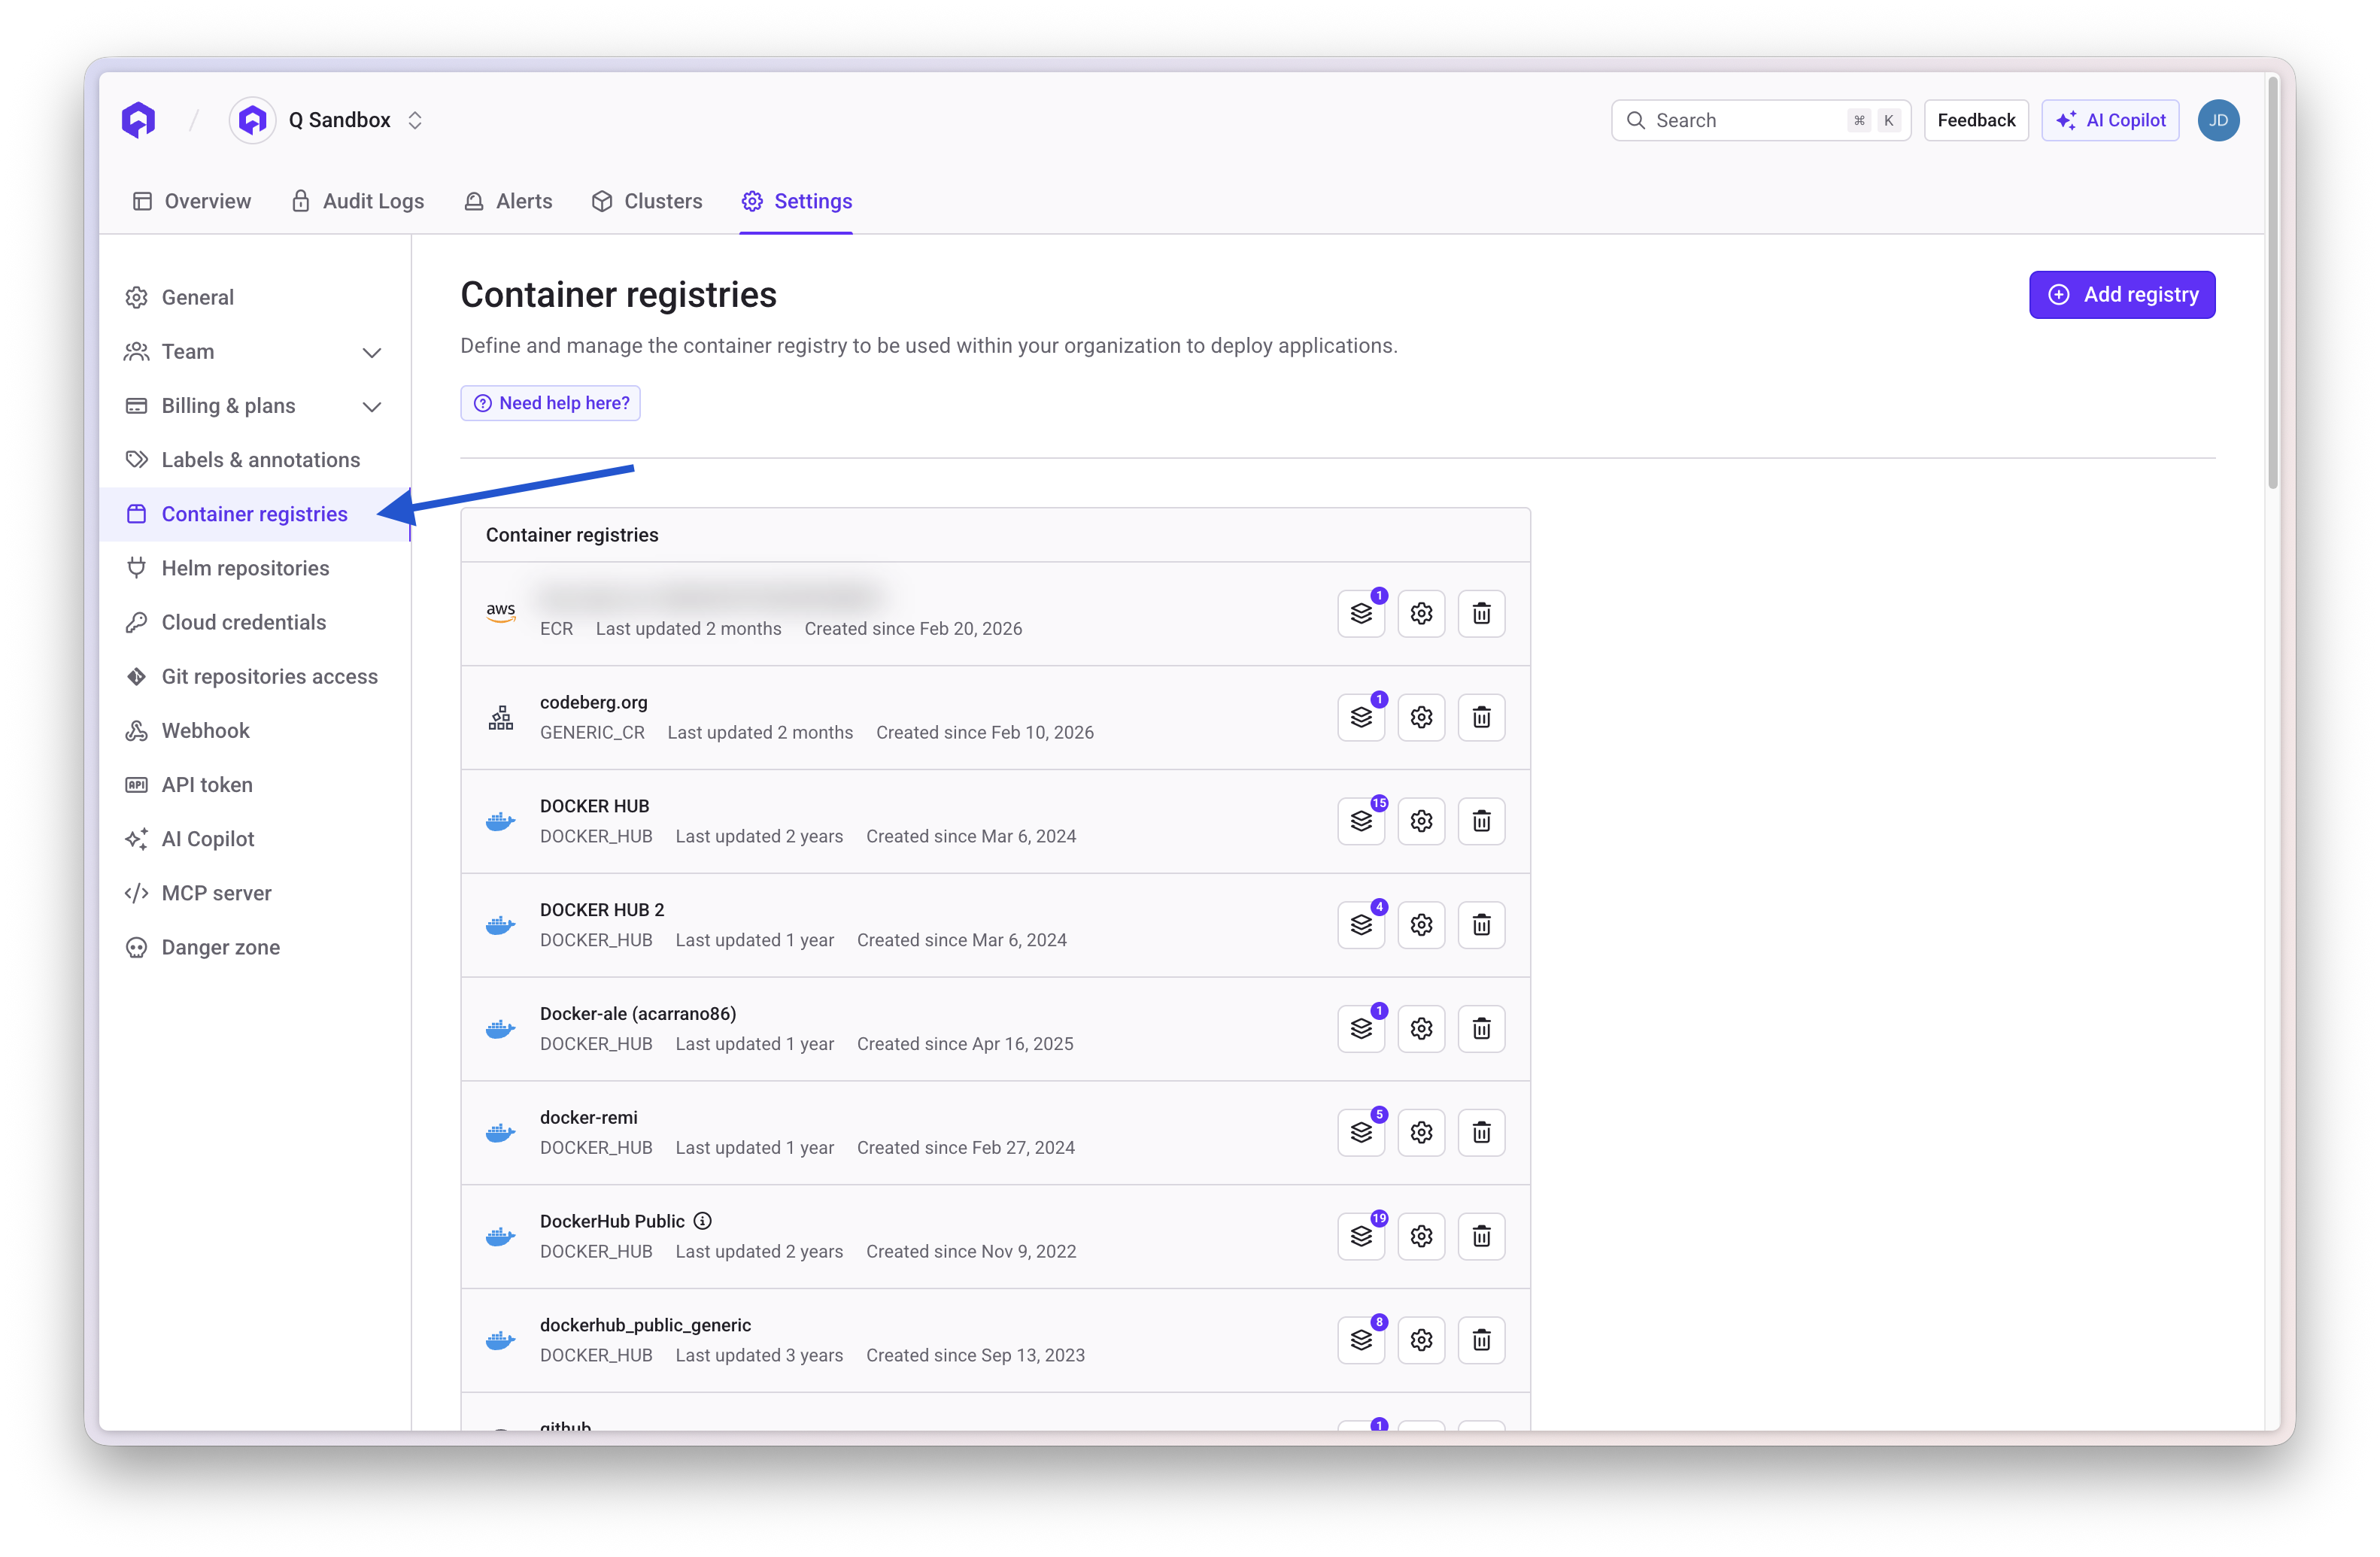Click docker-remi registry name
The width and height of the screenshot is (2380, 1557).
(x=588, y=1117)
